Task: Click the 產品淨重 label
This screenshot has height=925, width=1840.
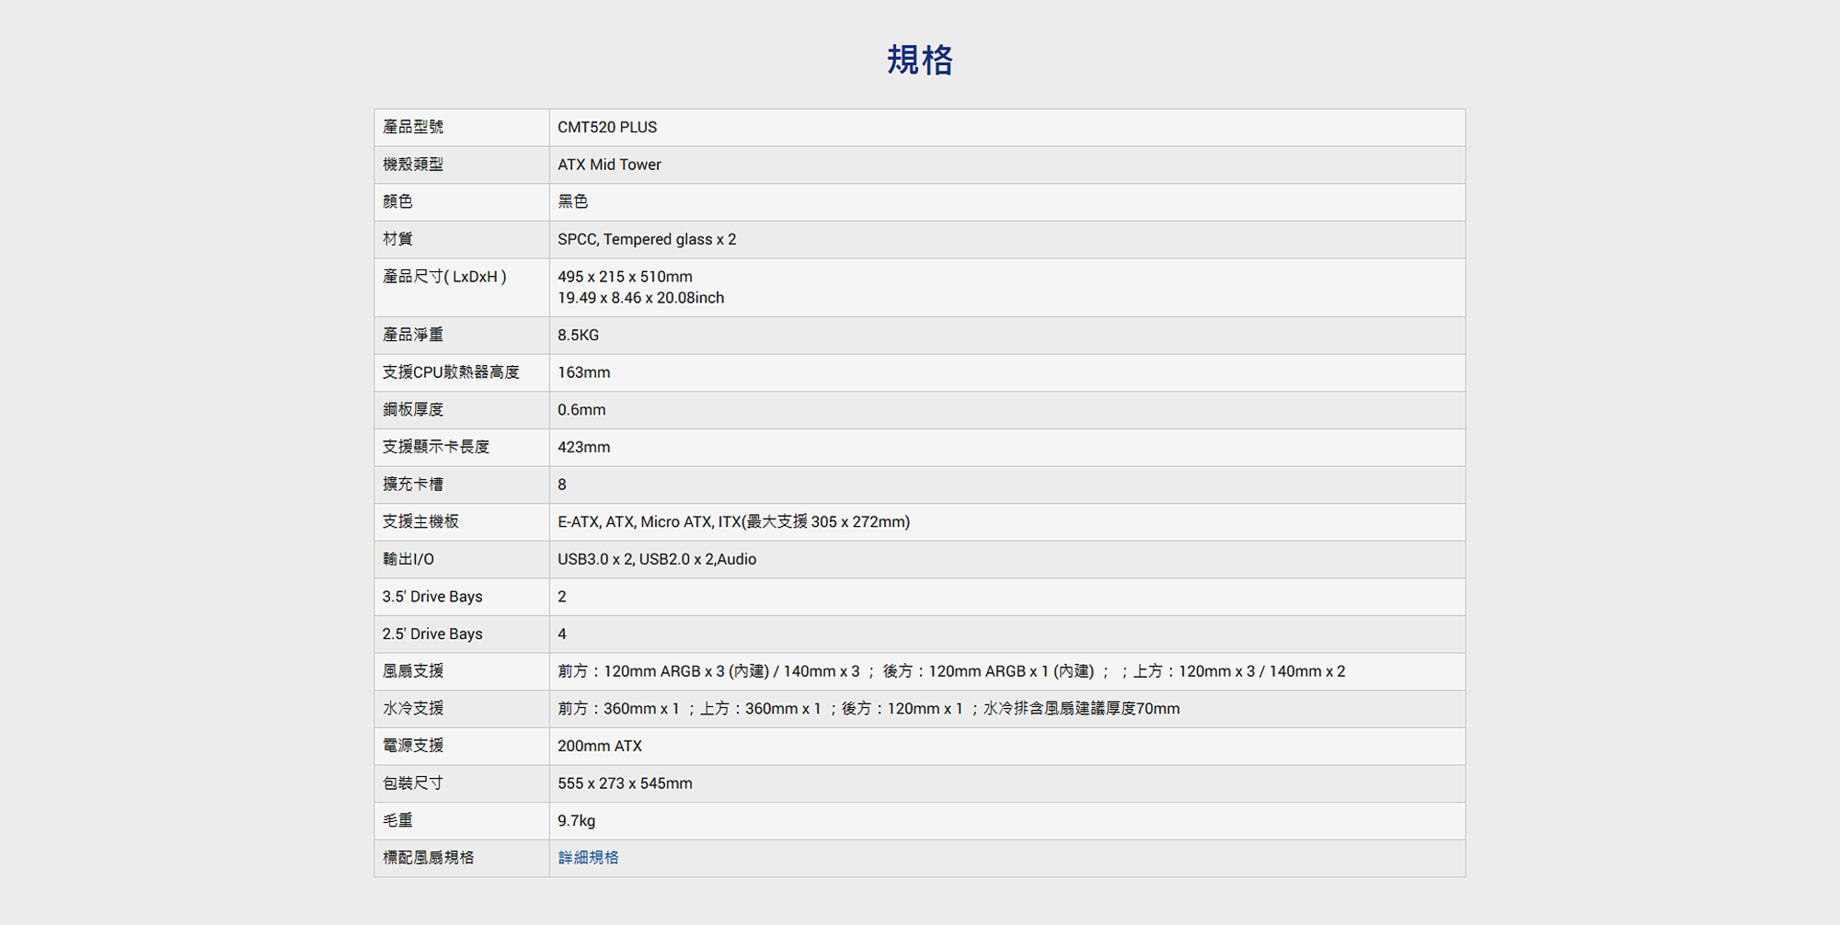Action: pyautogui.click(x=413, y=336)
